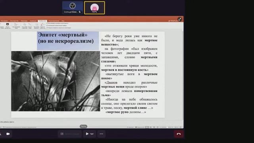
Task: Expand shared screen with fullscreen arrows icon
Action: click(x=180, y=19)
